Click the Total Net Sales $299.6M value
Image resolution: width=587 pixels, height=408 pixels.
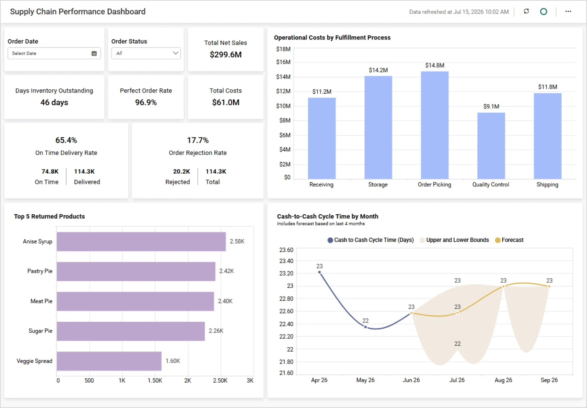click(x=225, y=55)
